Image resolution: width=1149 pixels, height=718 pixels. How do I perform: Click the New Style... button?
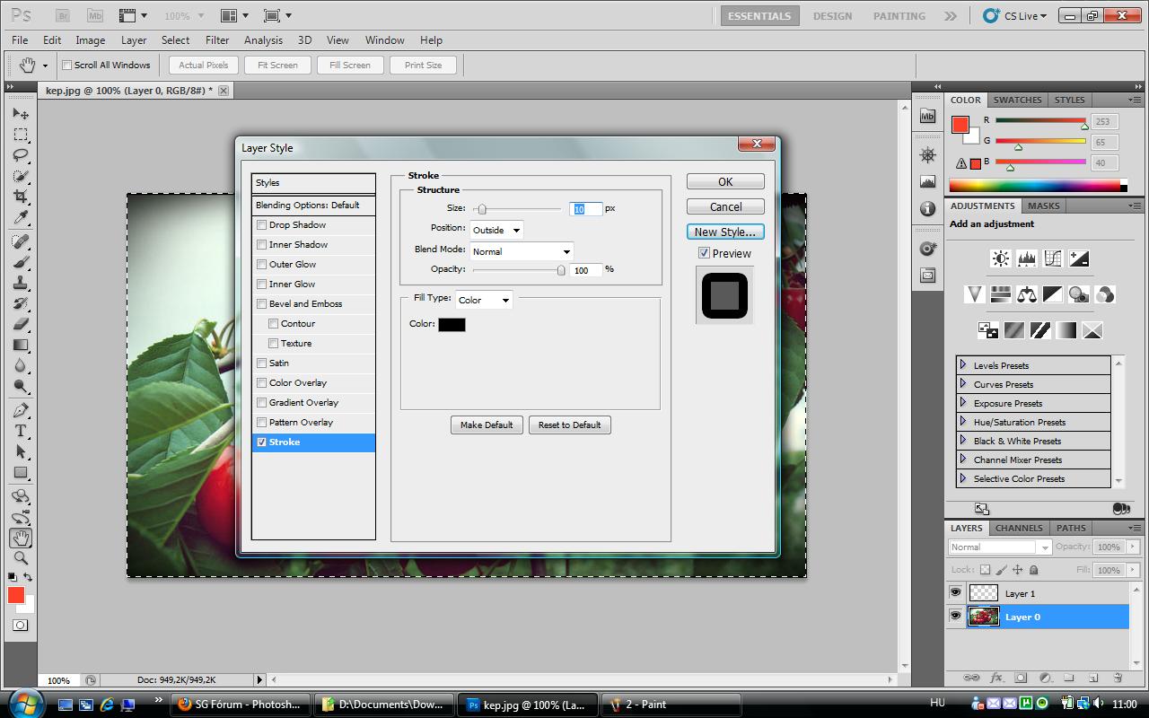click(725, 232)
